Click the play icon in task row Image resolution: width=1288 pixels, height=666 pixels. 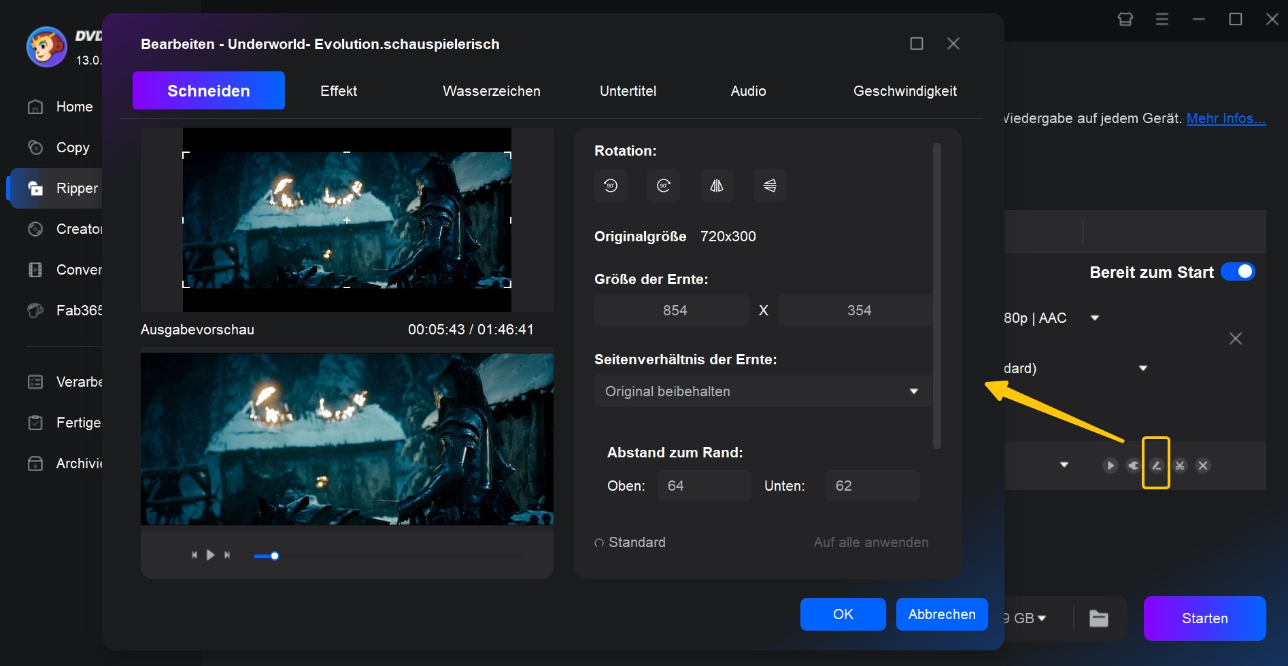pyautogui.click(x=1110, y=466)
